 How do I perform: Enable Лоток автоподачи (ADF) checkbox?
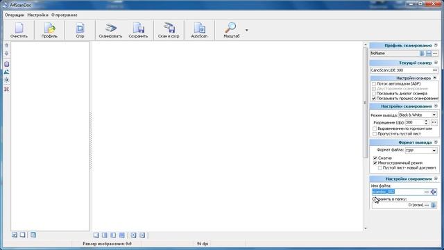[374, 84]
